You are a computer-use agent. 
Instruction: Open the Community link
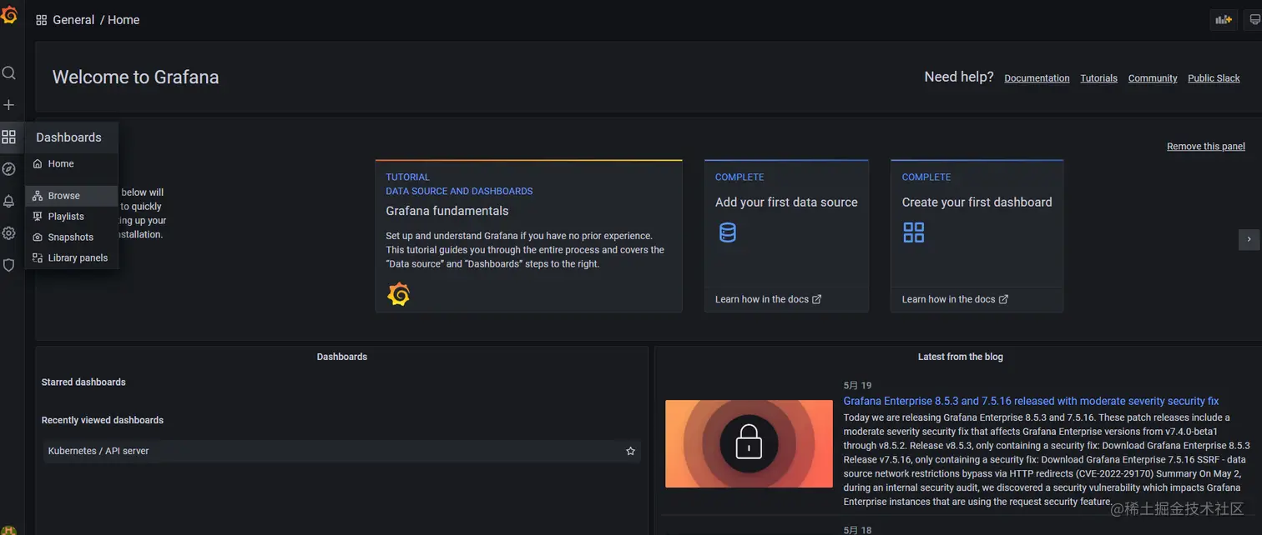[1153, 78]
